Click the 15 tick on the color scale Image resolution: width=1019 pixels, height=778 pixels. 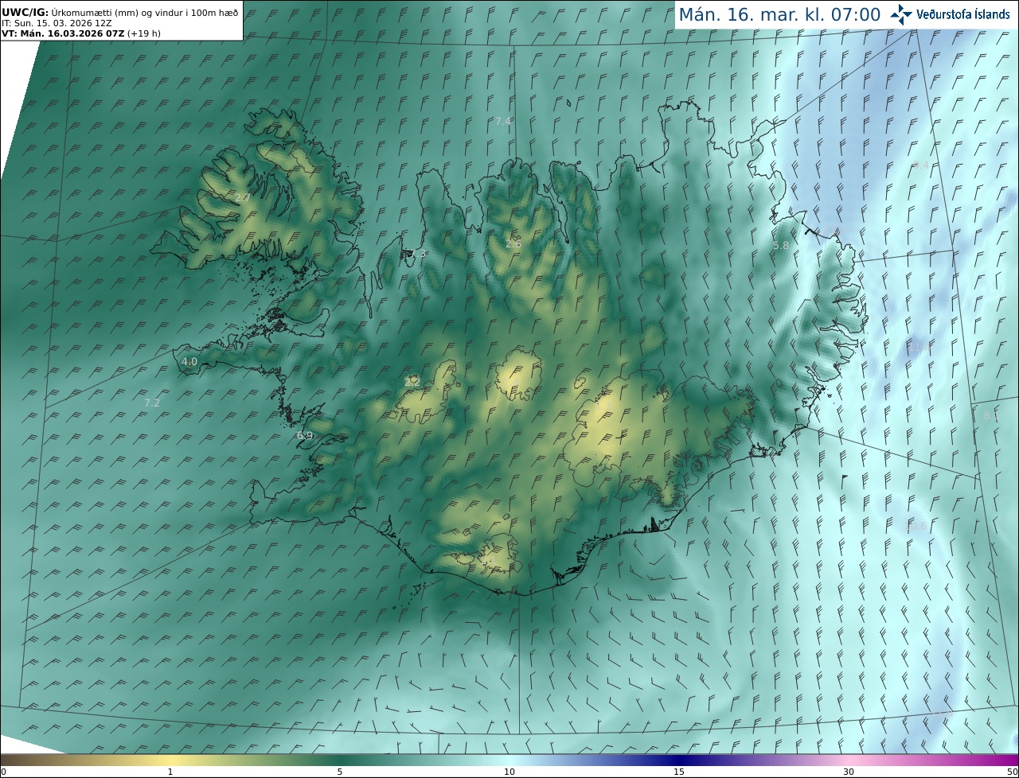[679, 772]
